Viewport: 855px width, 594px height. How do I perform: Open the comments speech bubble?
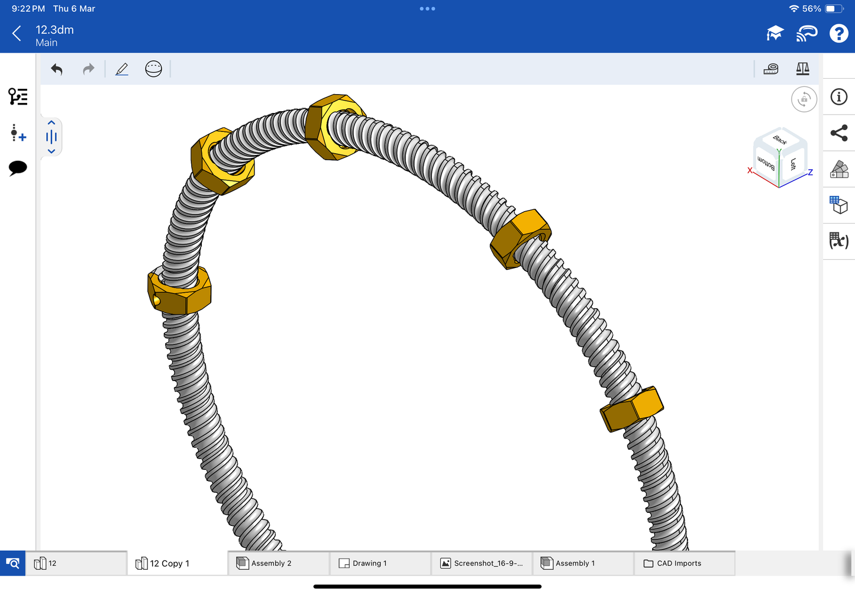click(x=18, y=168)
